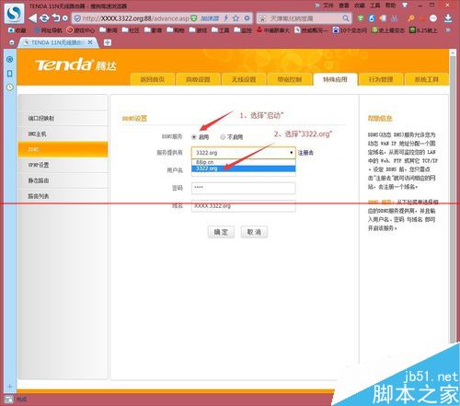Click the round white minus icon in toolbar
Screen dimensions: 460x406
(433, 18)
